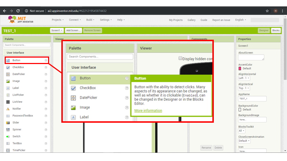Click the help icon beside Button in overlay
287x161 pixels.
tap(127, 78)
